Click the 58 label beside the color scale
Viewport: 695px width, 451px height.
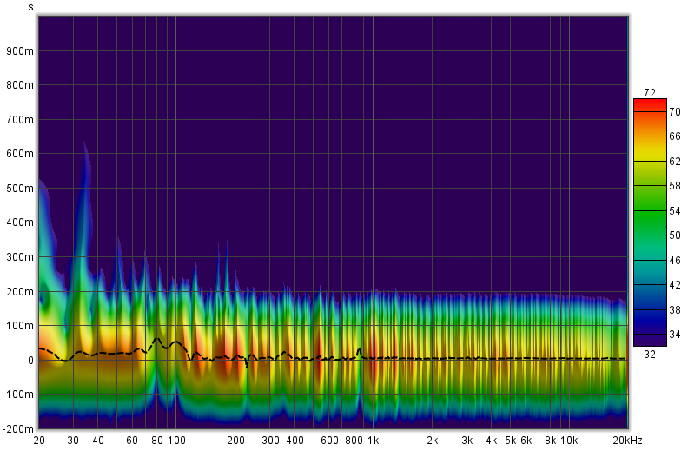pos(675,186)
